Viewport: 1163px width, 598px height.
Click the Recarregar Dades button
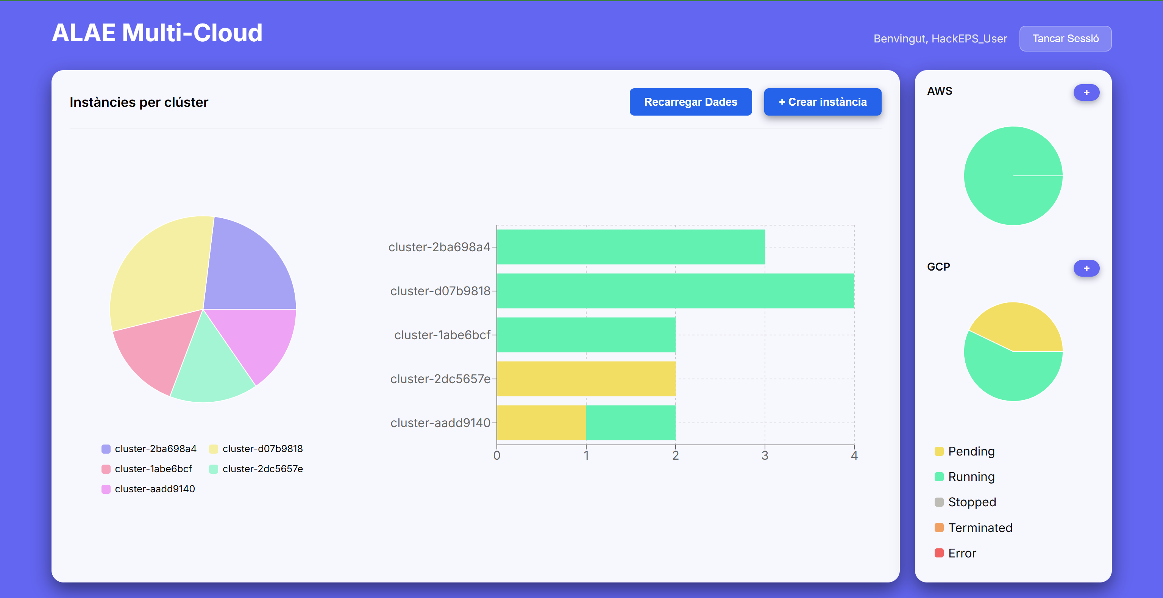[x=690, y=102]
